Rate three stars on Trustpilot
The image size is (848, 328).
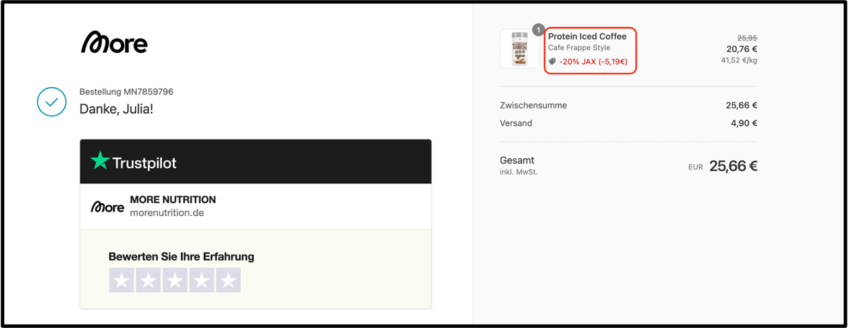[x=175, y=280]
